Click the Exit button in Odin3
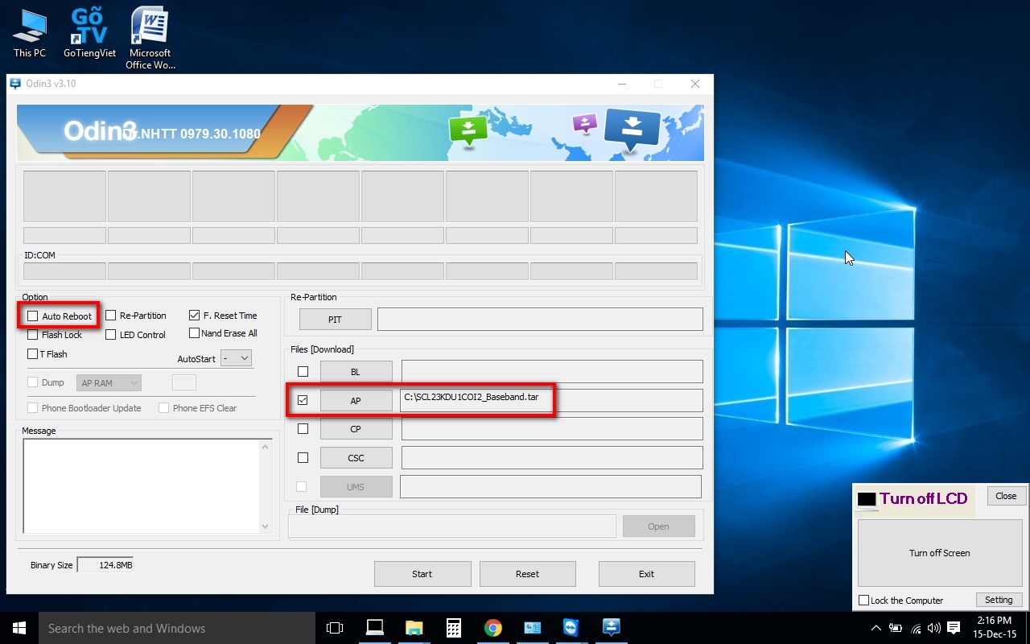This screenshot has width=1030, height=644. coord(647,574)
